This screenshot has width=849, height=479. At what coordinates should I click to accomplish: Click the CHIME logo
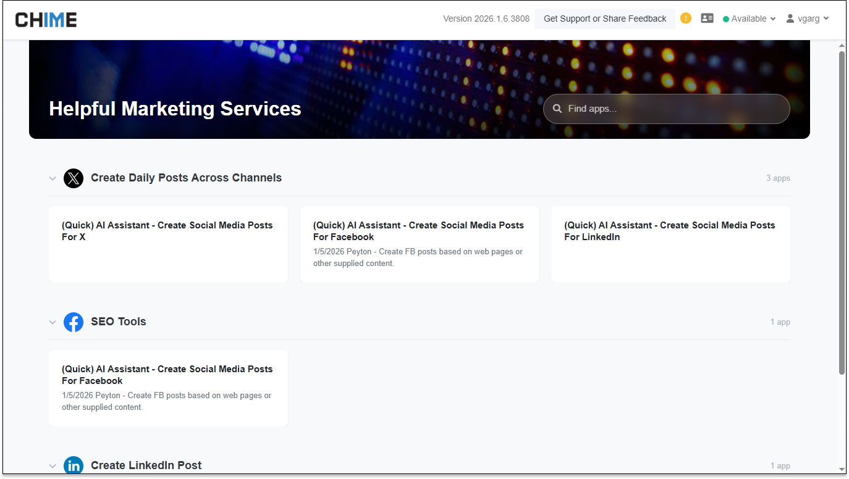[x=46, y=20]
